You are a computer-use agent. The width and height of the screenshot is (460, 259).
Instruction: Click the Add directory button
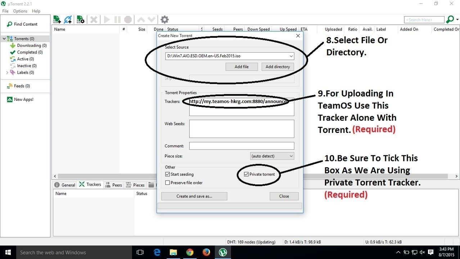[x=278, y=67]
